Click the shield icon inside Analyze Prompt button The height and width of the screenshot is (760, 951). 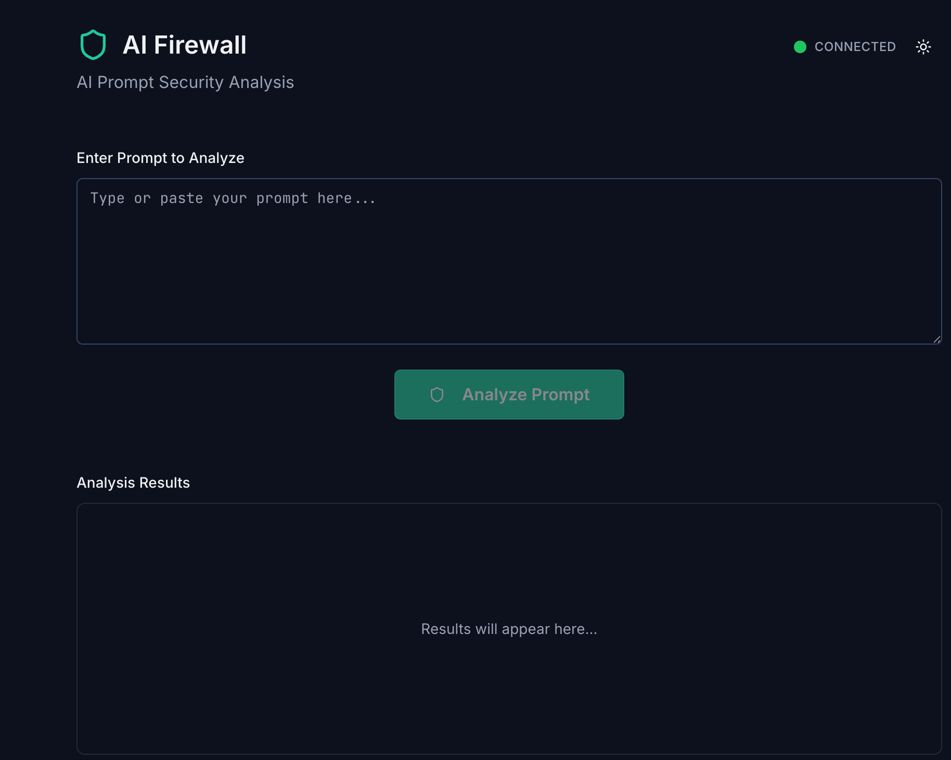[437, 394]
